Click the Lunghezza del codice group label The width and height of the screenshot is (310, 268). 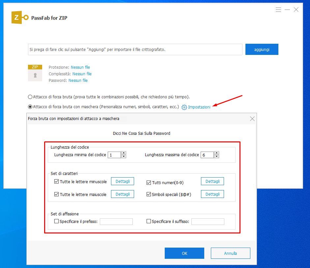click(x=70, y=147)
